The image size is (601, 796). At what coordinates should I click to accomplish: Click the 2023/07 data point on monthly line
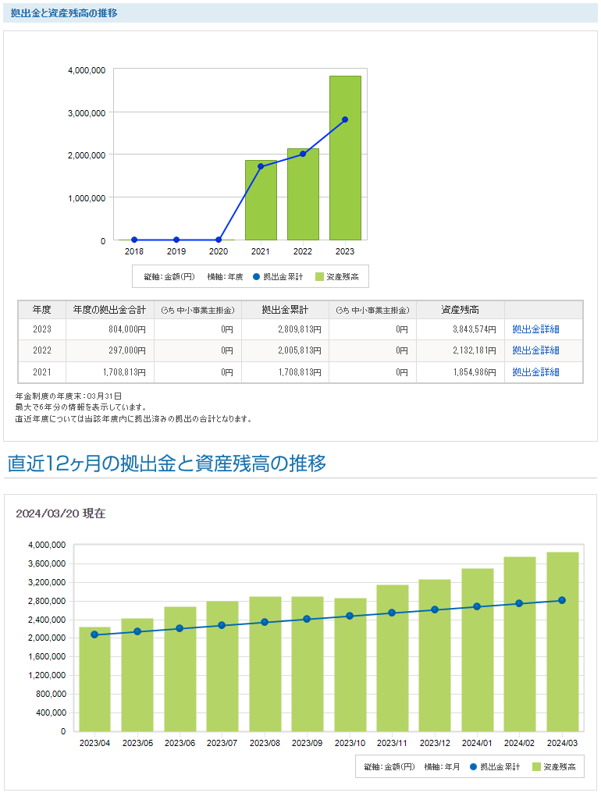pos(222,625)
